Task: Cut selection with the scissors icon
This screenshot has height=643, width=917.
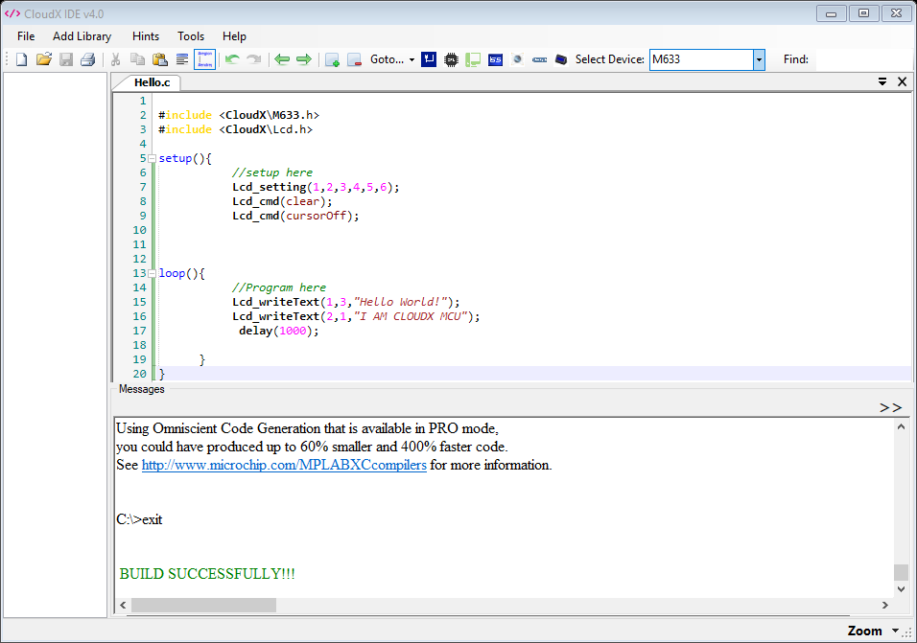Action: pos(115,59)
